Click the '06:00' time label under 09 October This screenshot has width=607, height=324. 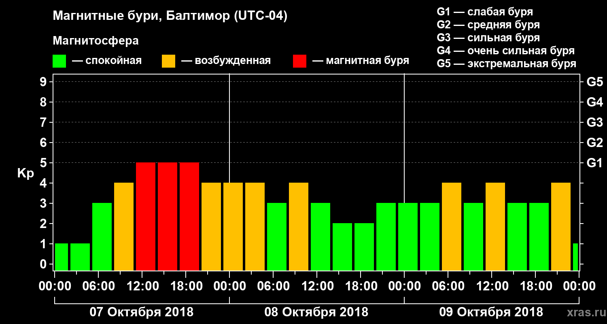[x=448, y=286]
